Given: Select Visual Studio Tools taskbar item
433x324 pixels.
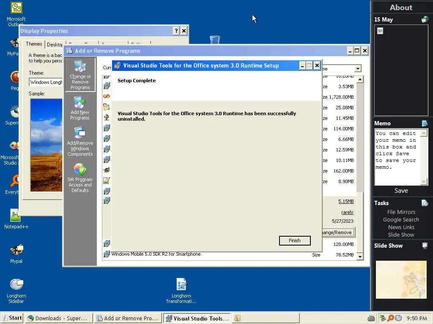Looking at the screenshot, I should pyautogui.click(x=197, y=318).
